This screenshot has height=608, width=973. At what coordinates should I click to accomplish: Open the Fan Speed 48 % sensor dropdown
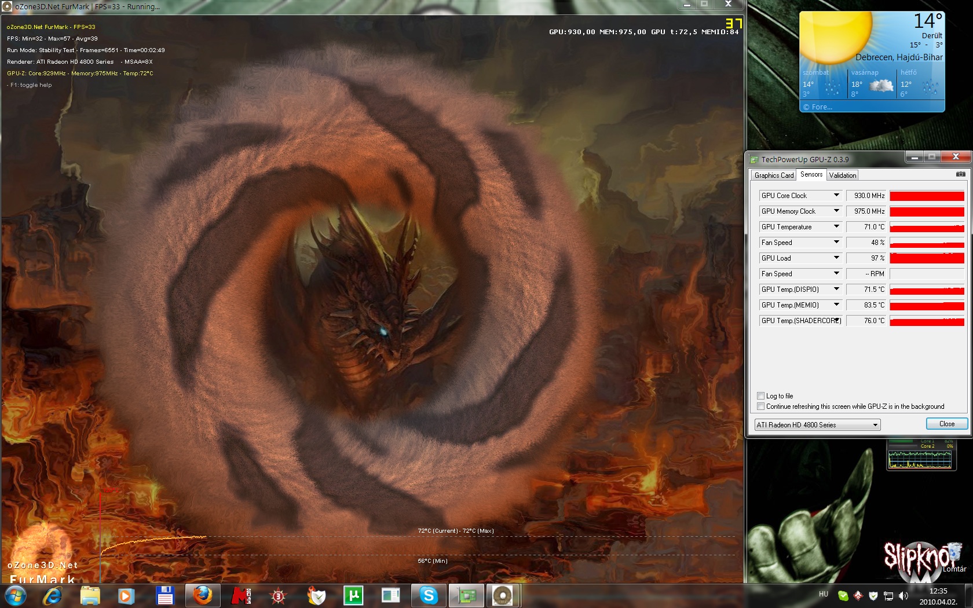click(836, 242)
